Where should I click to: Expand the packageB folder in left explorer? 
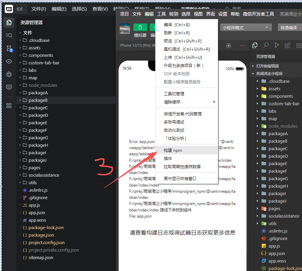coord(38,100)
